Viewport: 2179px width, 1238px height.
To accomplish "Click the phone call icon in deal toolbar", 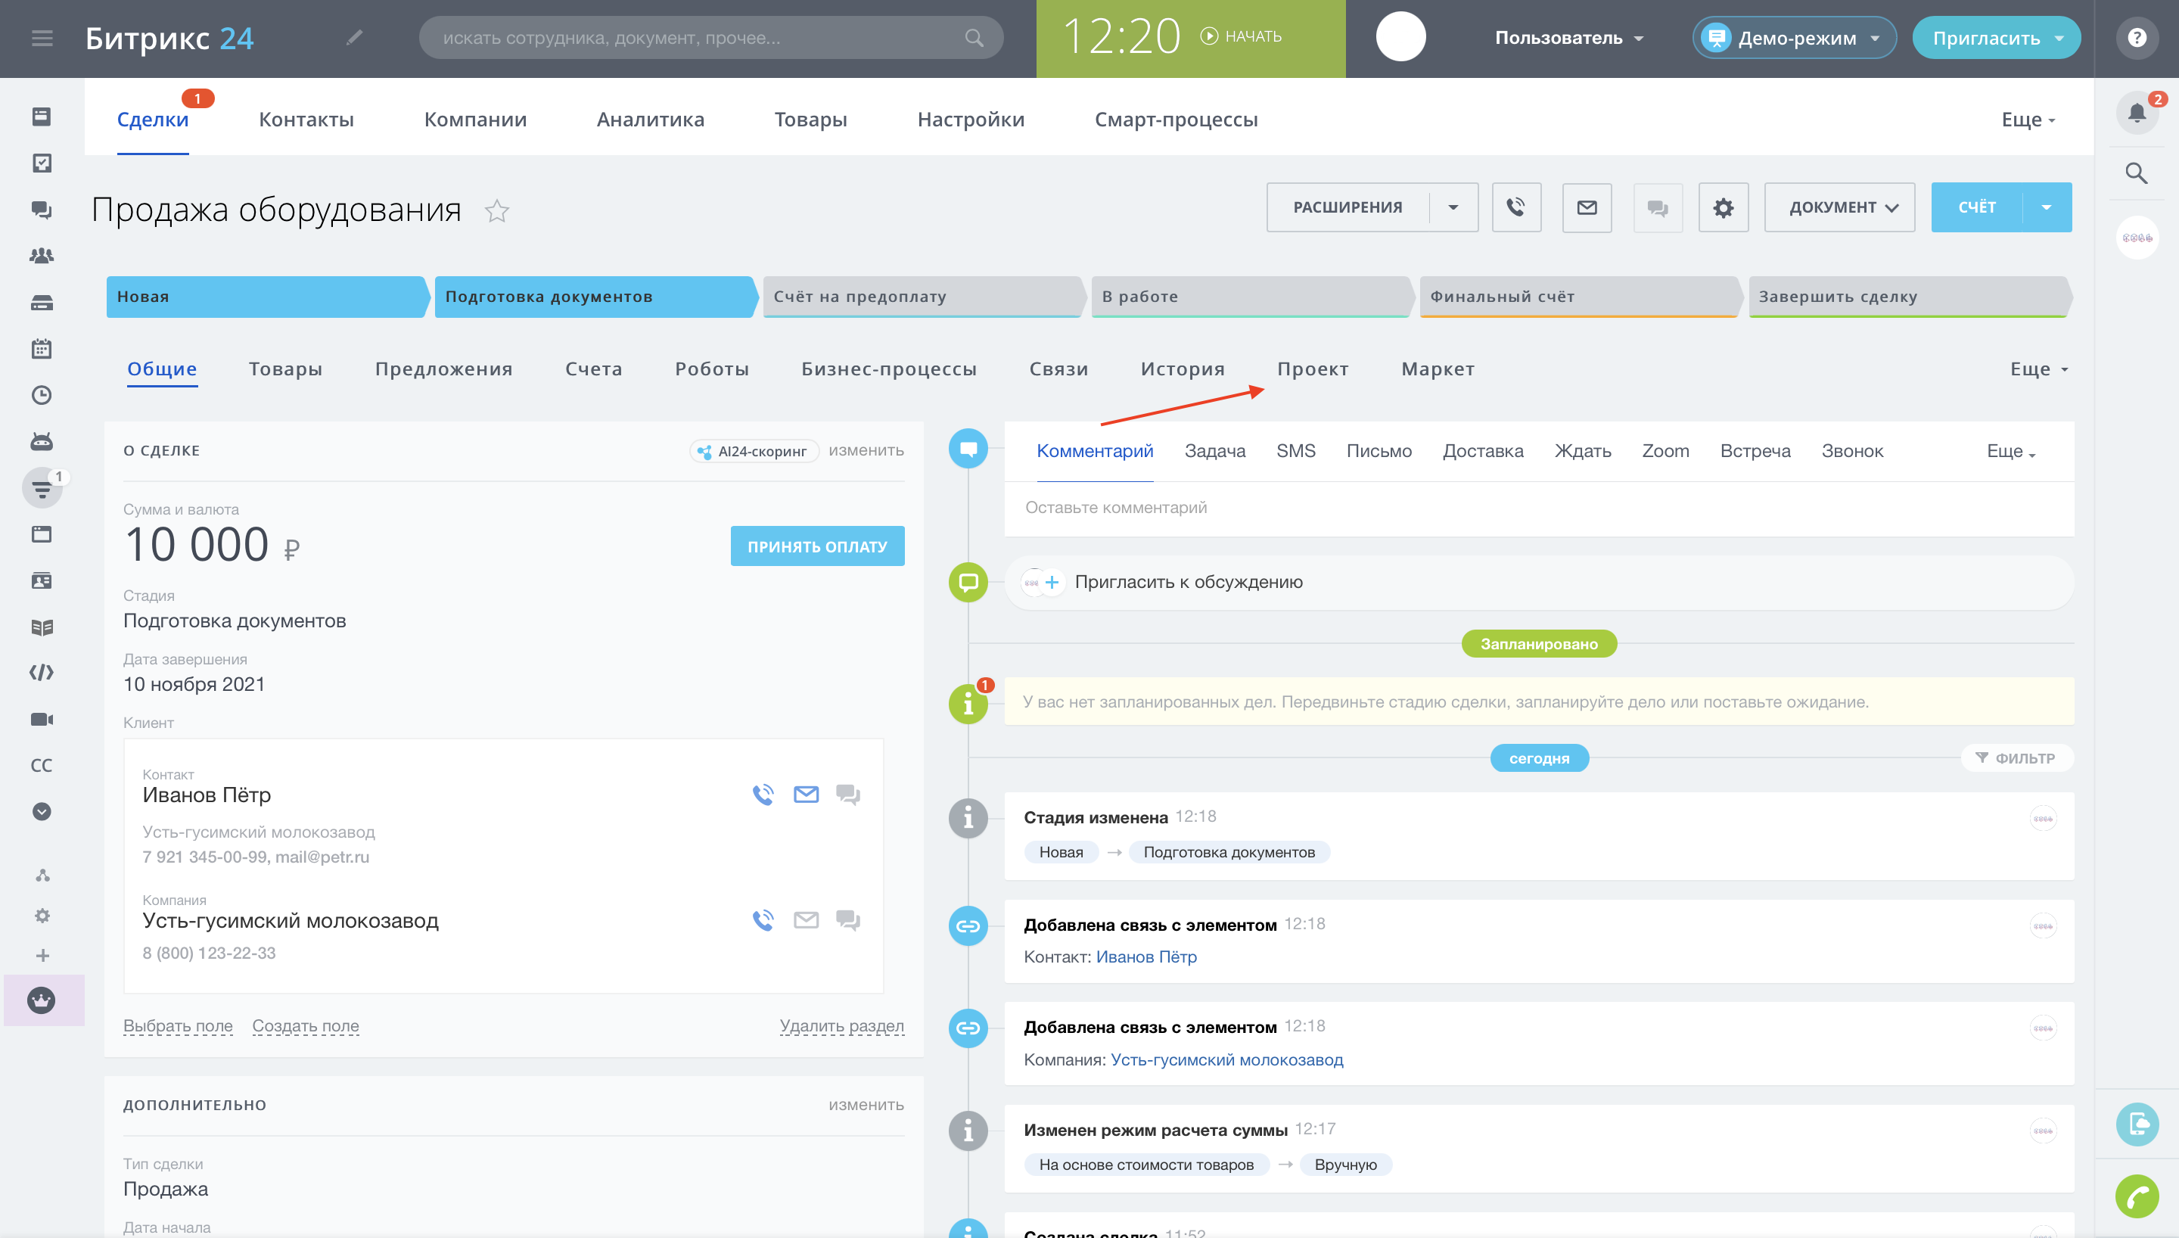I will 1516,207.
